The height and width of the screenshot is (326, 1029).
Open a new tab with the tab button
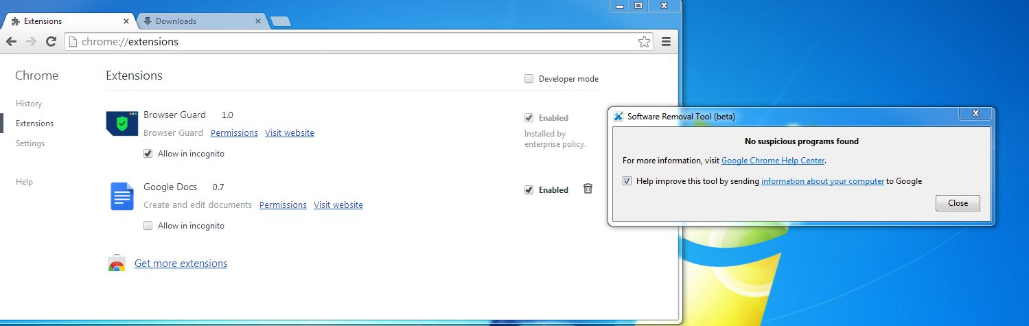coord(281,22)
